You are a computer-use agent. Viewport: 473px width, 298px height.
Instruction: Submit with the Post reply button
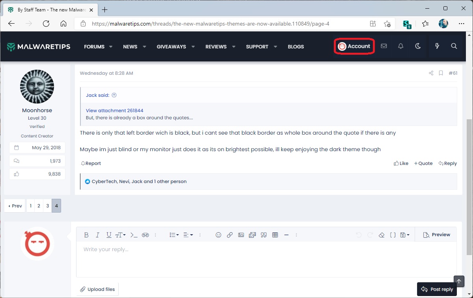pos(437,289)
